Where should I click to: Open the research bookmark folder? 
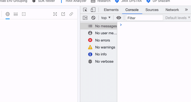click(101, 1)
